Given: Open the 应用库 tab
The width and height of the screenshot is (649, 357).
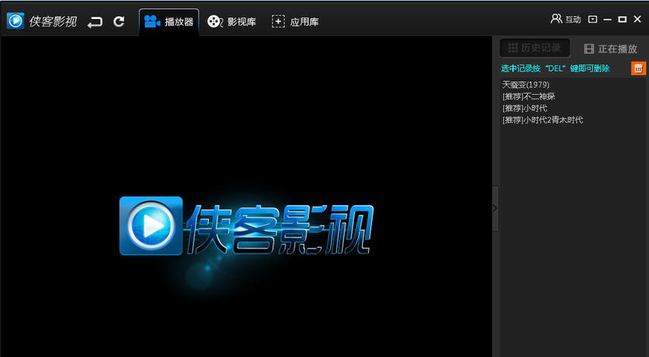Looking at the screenshot, I should pyautogui.click(x=295, y=21).
